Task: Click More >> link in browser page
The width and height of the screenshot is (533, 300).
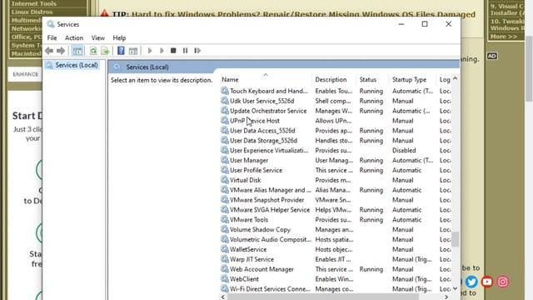Action: [504, 36]
